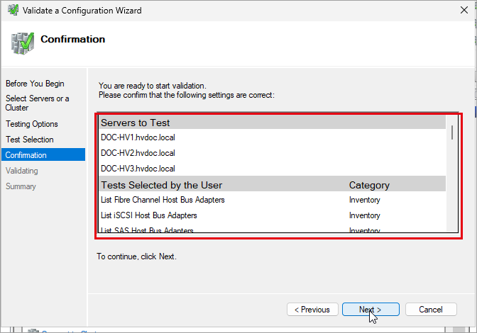Cancel the validation wizard
The height and width of the screenshot is (333, 477).
431,310
